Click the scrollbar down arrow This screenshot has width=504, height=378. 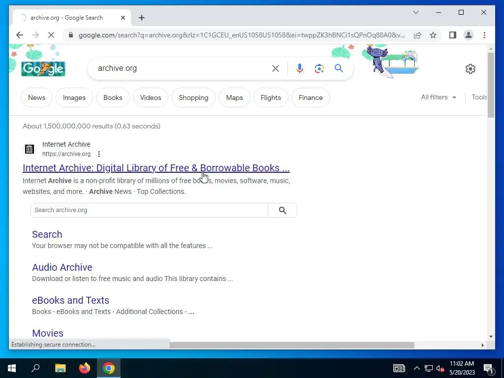[x=491, y=337]
